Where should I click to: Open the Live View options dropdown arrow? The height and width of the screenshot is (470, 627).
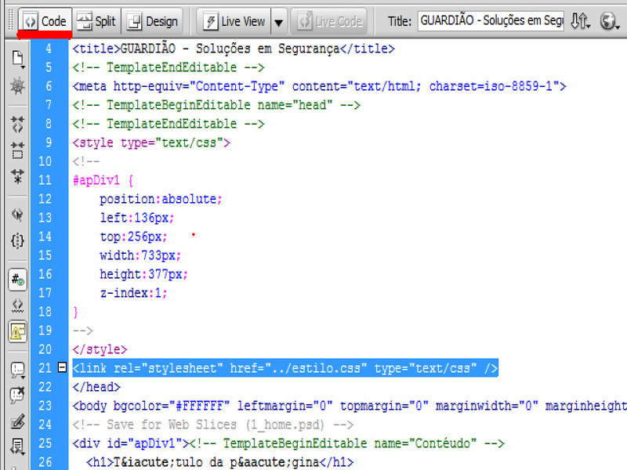tap(278, 22)
